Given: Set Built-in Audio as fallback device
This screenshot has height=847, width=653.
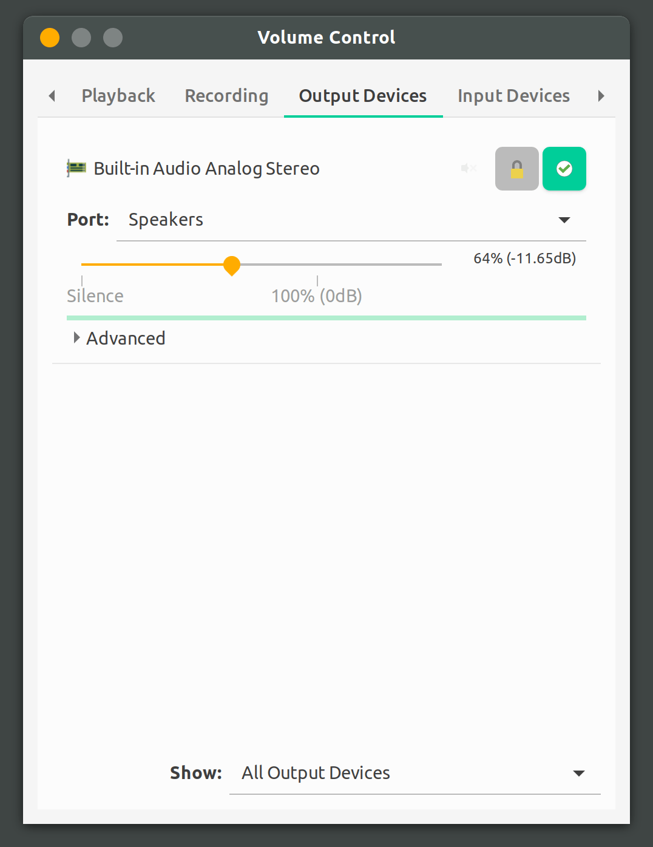Looking at the screenshot, I should (x=564, y=169).
